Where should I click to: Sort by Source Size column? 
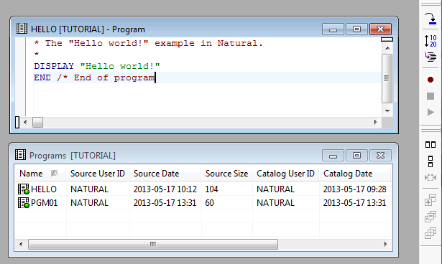[x=226, y=174]
